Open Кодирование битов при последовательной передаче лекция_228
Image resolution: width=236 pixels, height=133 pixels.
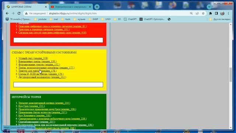(x=56, y=125)
